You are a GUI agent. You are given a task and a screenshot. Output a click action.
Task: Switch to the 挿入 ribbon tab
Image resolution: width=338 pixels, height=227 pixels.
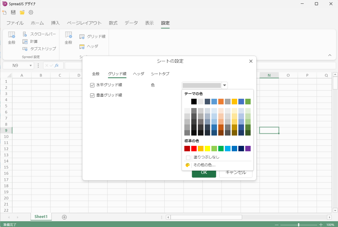pos(55,23)
